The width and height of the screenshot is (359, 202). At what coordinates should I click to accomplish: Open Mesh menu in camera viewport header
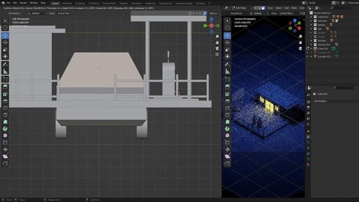(294, 8)
